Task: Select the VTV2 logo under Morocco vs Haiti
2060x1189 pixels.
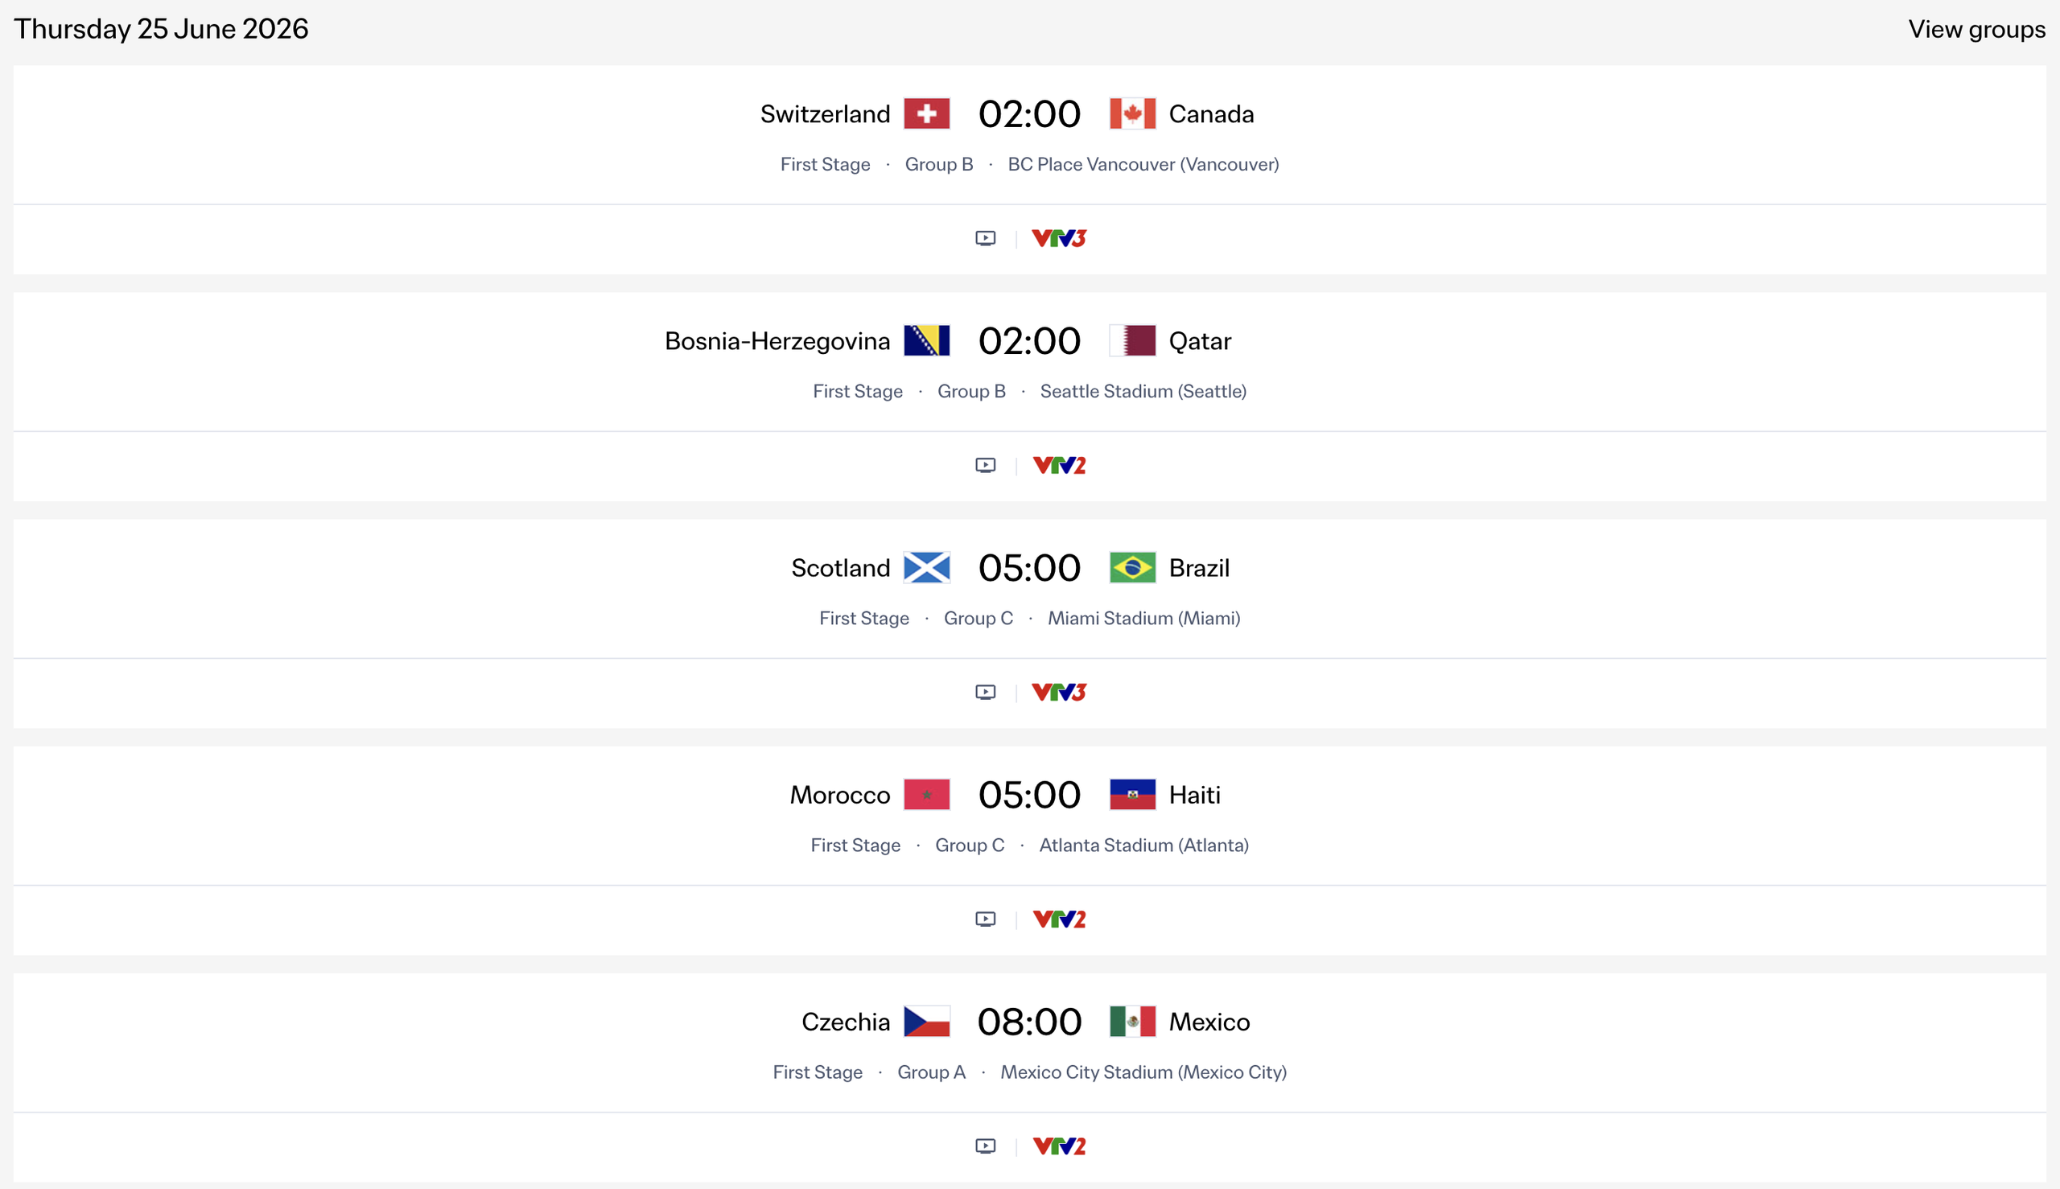Action: coord(1060,919)
